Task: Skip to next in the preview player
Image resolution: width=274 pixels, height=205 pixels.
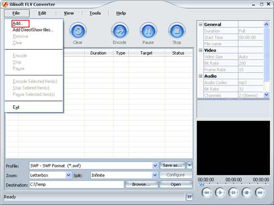Action: (260, 192)
